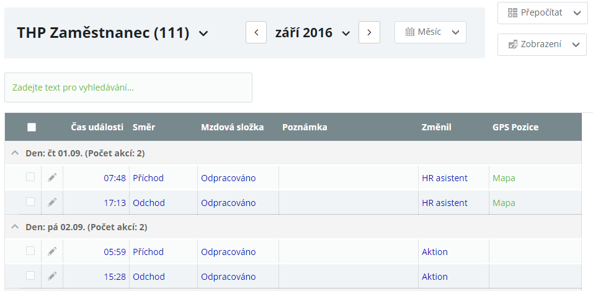This screenshot has width=593, height=291.
Task: Click the calculator icon on Přepočítat
Action: point(512,13)
